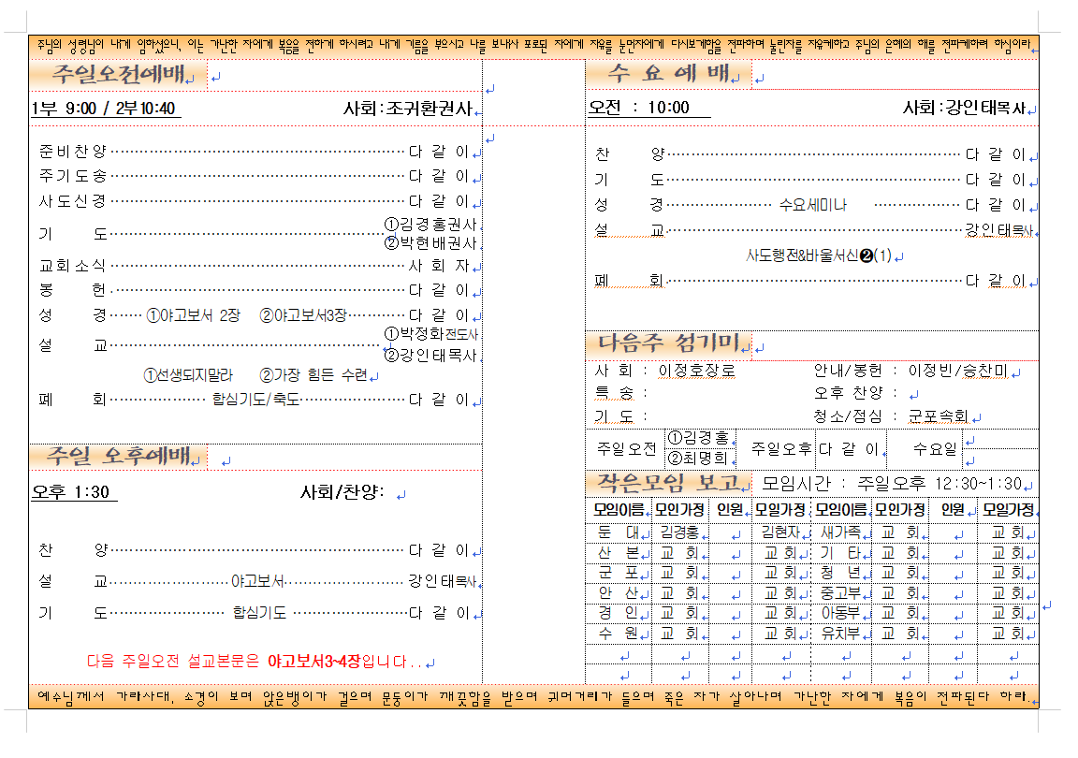Click the sermon title '①선생되지말라'
Image resolution: width=1078 pixels, height=758 pixels.
(188, 375)
